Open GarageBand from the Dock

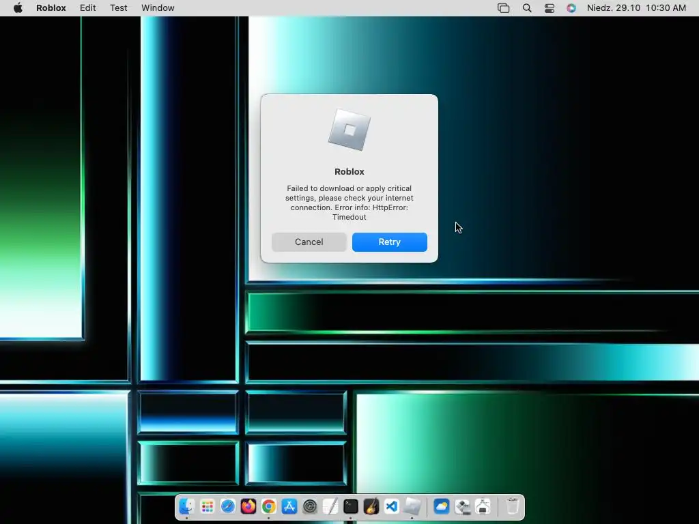pyautogui.click(x=371, y=507)
